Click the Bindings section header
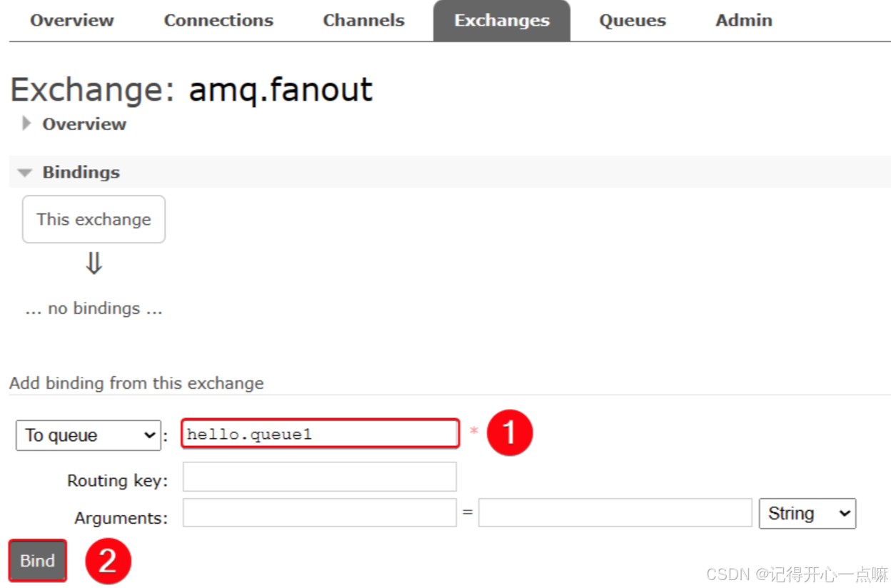 (x=81, y=172)
